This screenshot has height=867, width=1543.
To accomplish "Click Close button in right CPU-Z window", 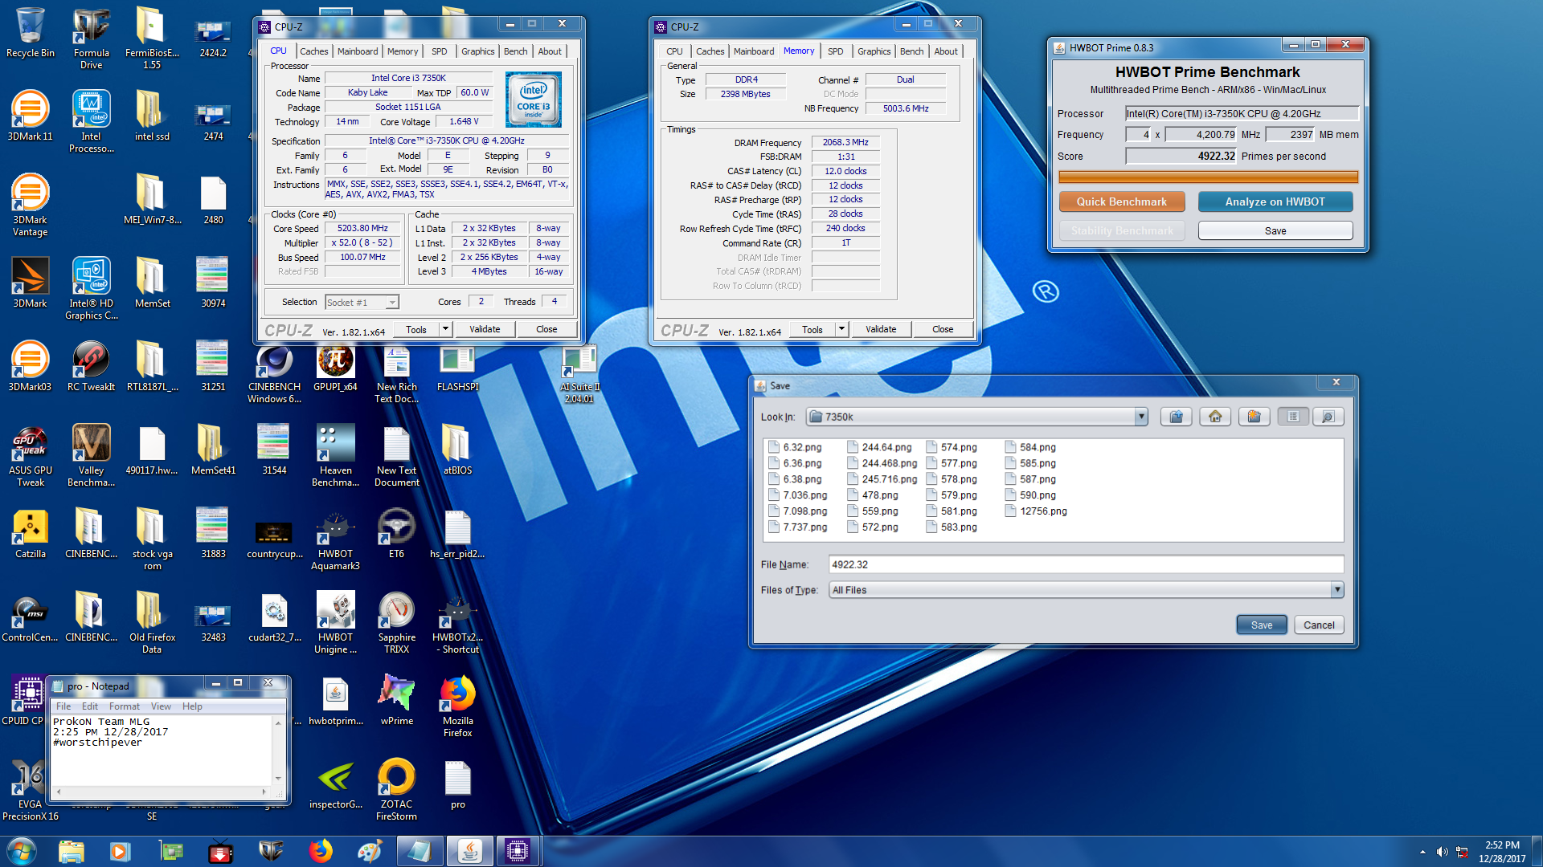I will pyautogui.click(x=943, y=329).
